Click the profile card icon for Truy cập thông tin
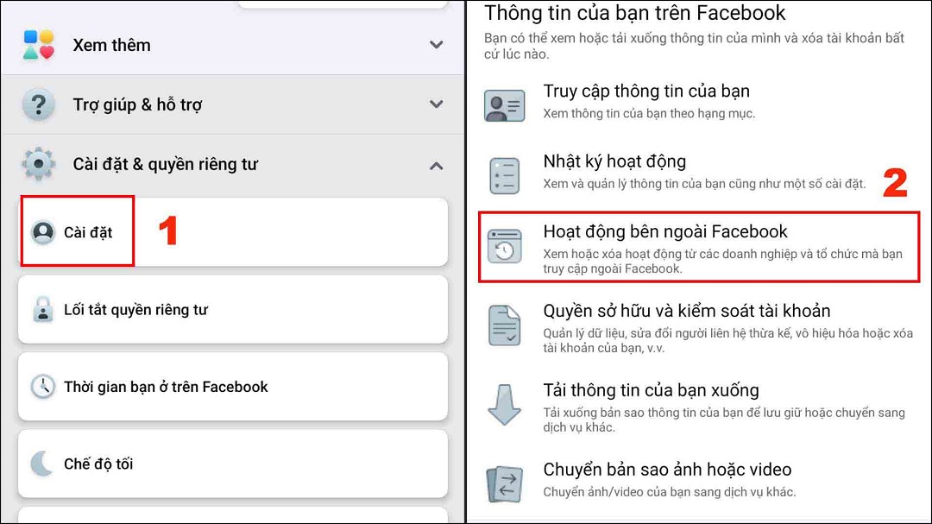The width and height of the screenshot is (932, 524). tap(505, 102)
